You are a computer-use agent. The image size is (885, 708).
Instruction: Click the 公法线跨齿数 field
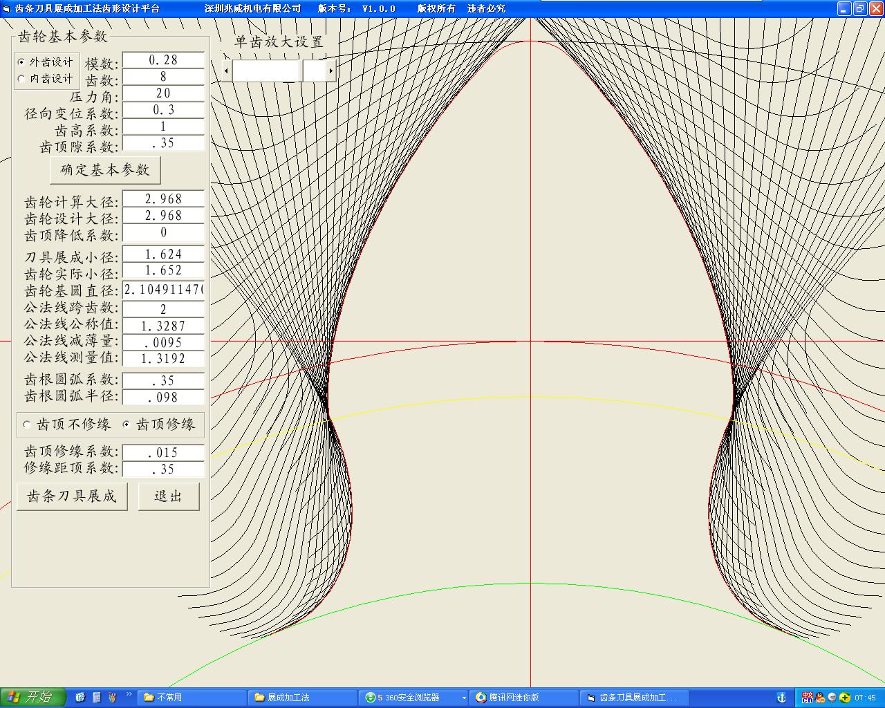point(163,309)
